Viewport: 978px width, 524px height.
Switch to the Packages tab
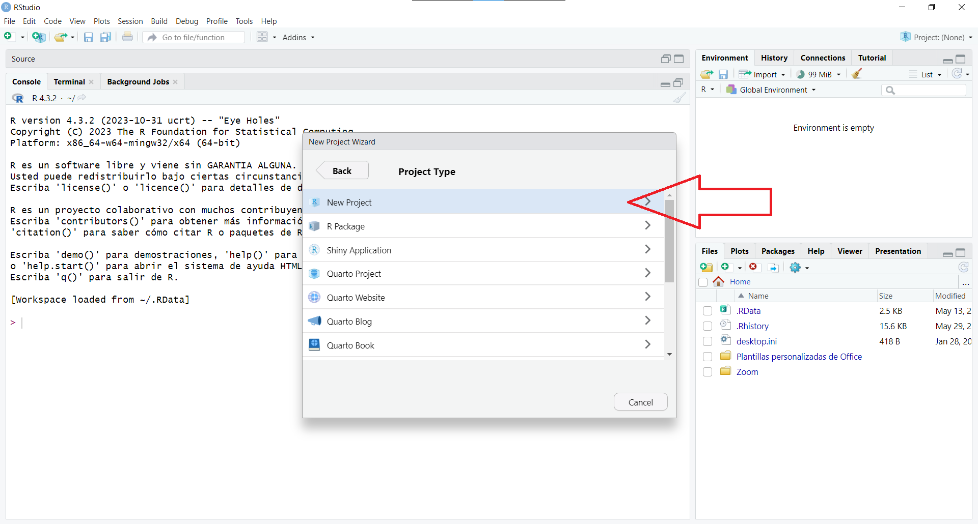777,251
